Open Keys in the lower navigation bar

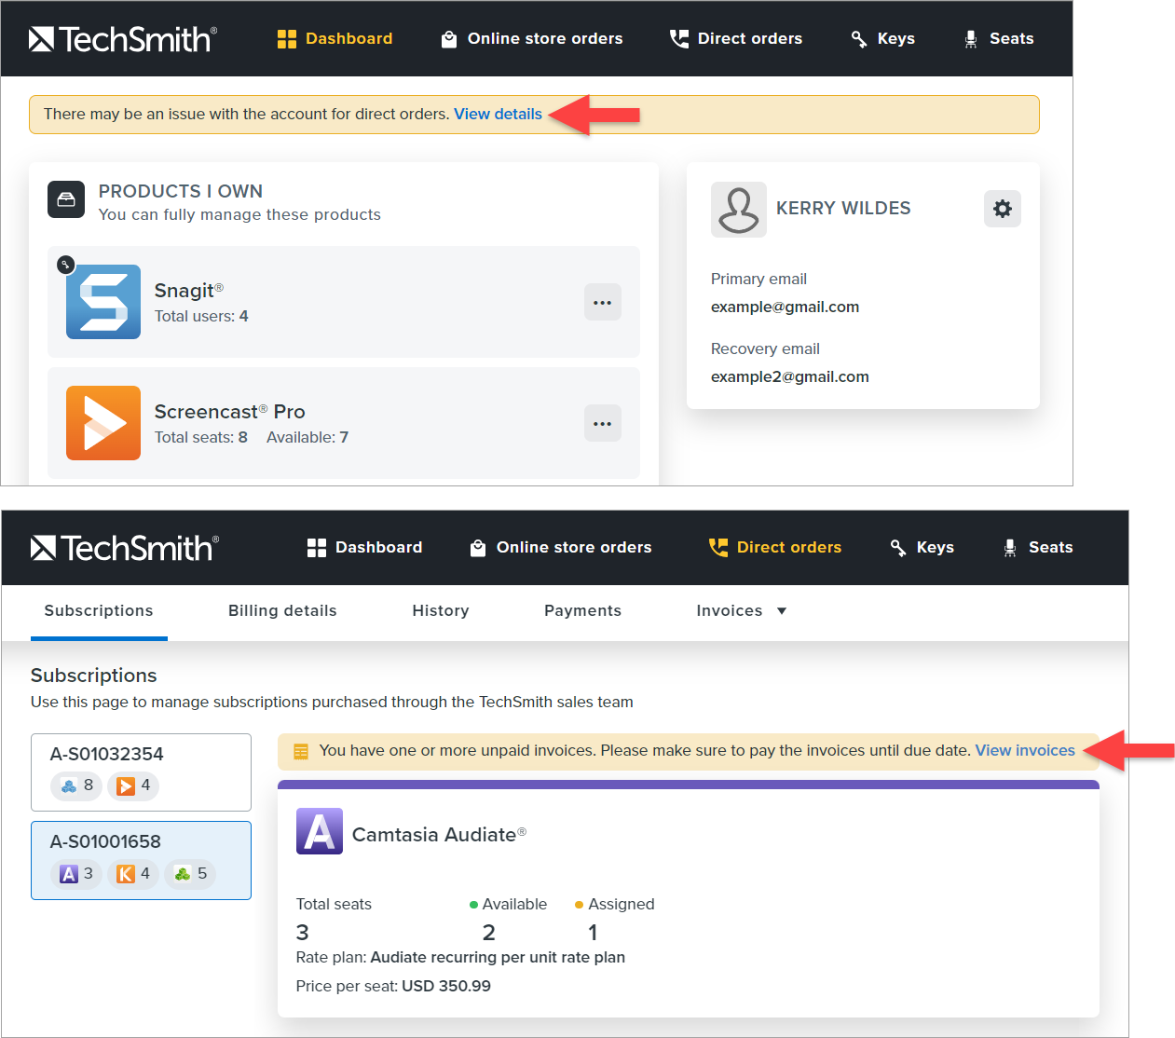click(922, 548)
